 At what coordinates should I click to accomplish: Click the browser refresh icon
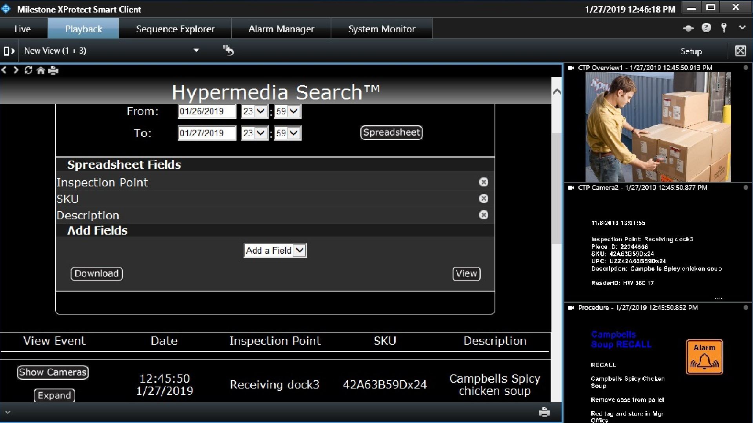pyautogui.click(x=28, y=70)
